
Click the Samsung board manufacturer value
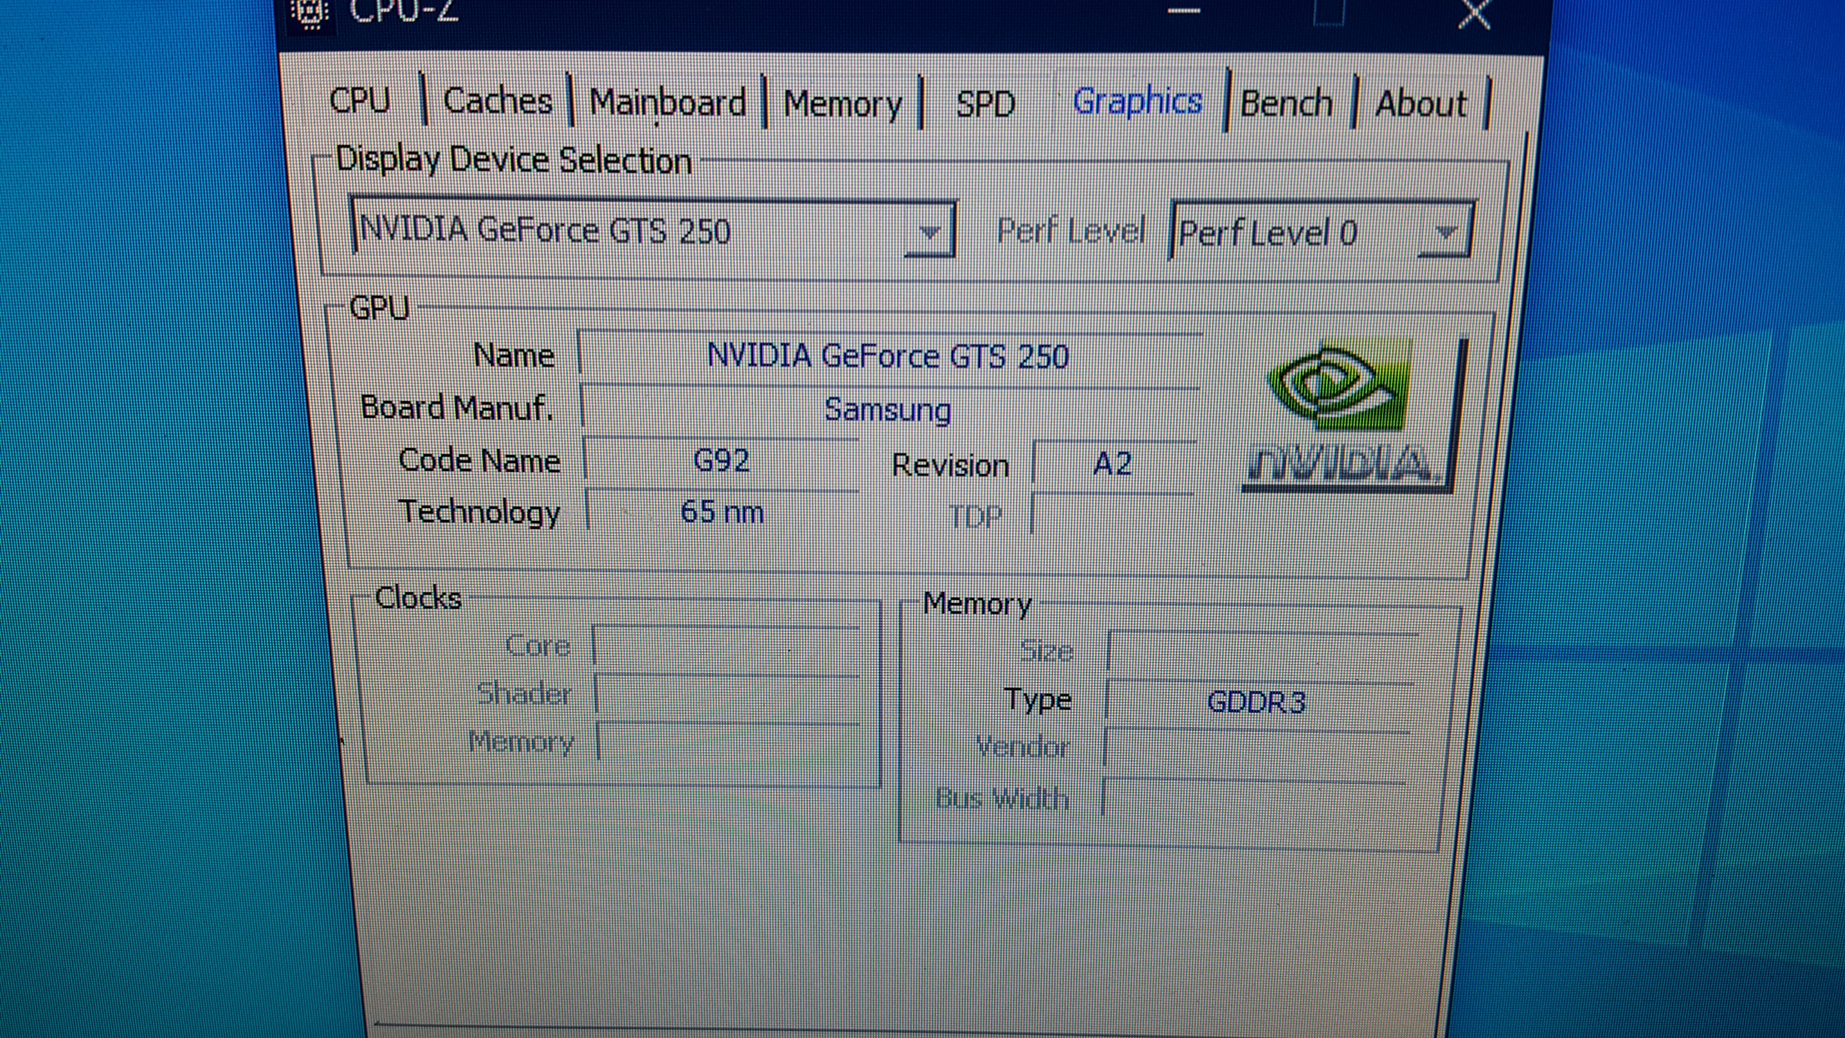point(889,409)
